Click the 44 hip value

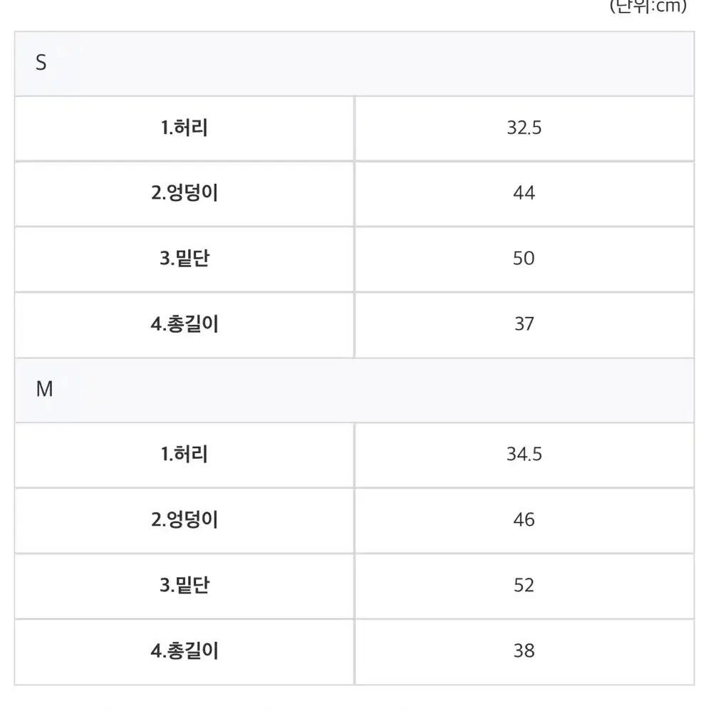(524, 193)
